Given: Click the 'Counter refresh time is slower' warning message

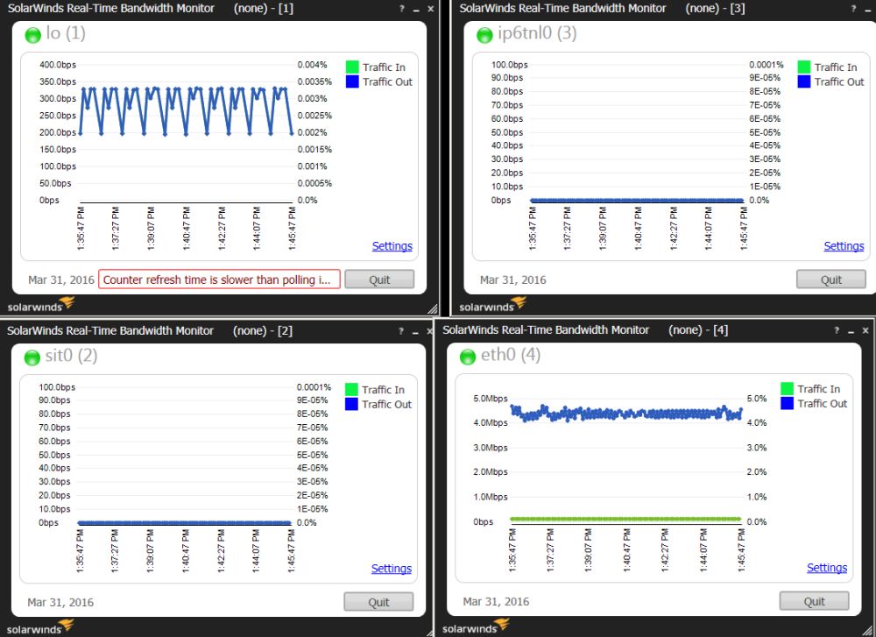Looking at the screenshot, I should tap(219, 280).
